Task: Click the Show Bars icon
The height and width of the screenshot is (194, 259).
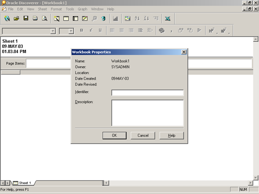Action: (x=199, y=31)
